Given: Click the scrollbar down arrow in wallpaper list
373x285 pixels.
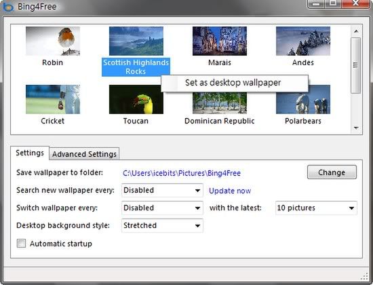Looking at the screenshot, I should [356, 128].
